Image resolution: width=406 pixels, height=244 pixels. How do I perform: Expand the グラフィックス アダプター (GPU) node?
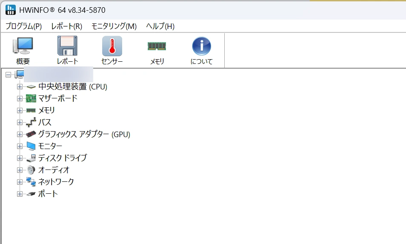pos(20,135)
